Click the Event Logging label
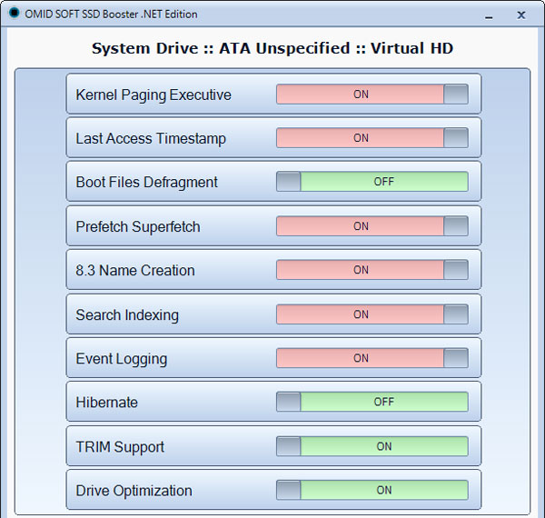 (x=122, y=359)
